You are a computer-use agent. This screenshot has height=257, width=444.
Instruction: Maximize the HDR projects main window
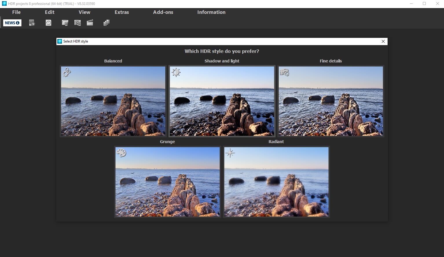(424, 4)
